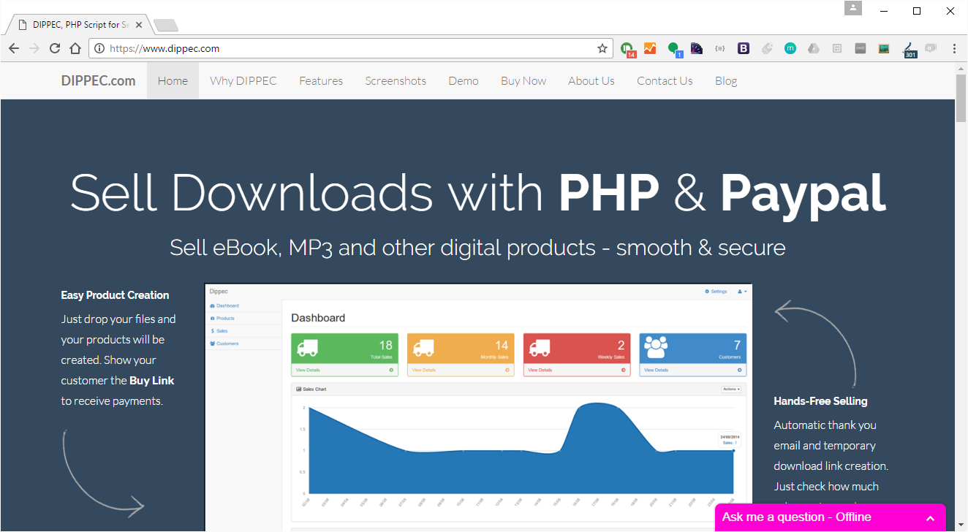The image size is (968, 532).
Task: Click the Chrome profile avatar icon
Action: tap(853, 9)
